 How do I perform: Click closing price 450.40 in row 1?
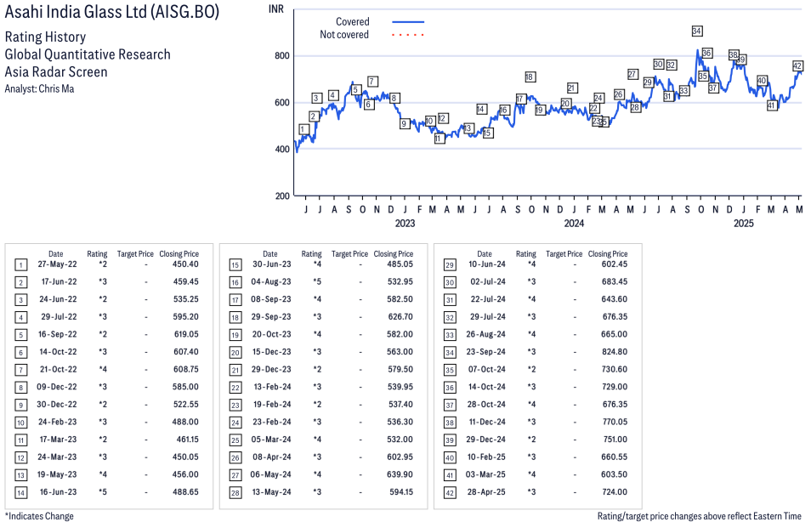185,264
